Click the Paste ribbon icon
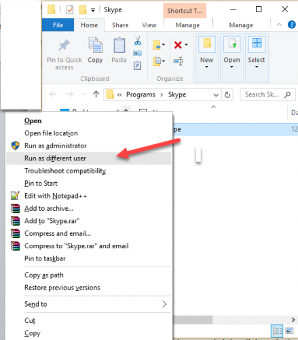Screen dimensions: 298x340 pos(119,45)
